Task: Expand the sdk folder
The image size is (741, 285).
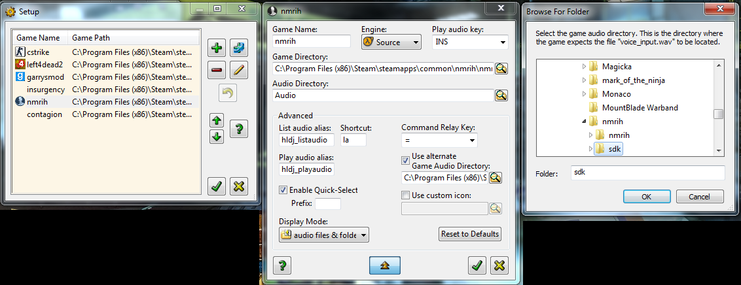Action: 590,149
